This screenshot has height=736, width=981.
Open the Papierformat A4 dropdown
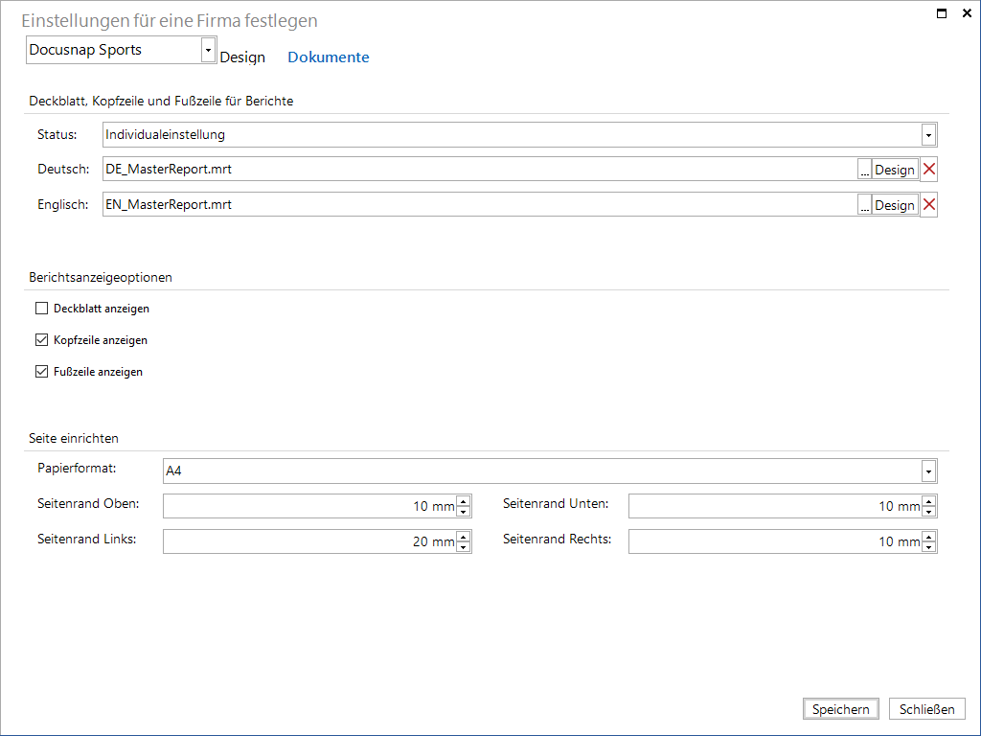tap(928, 471)
